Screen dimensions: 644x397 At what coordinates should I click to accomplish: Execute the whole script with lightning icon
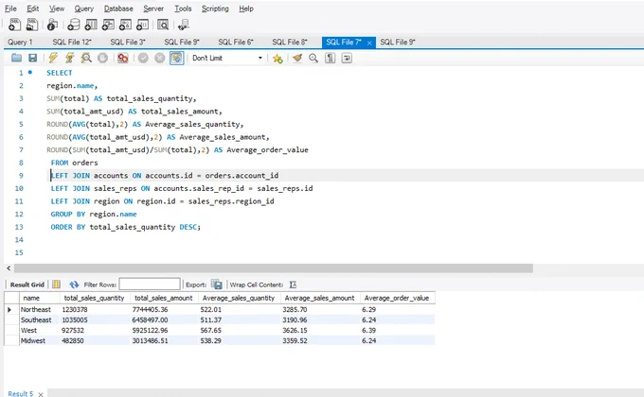click(x=53, y=58)
